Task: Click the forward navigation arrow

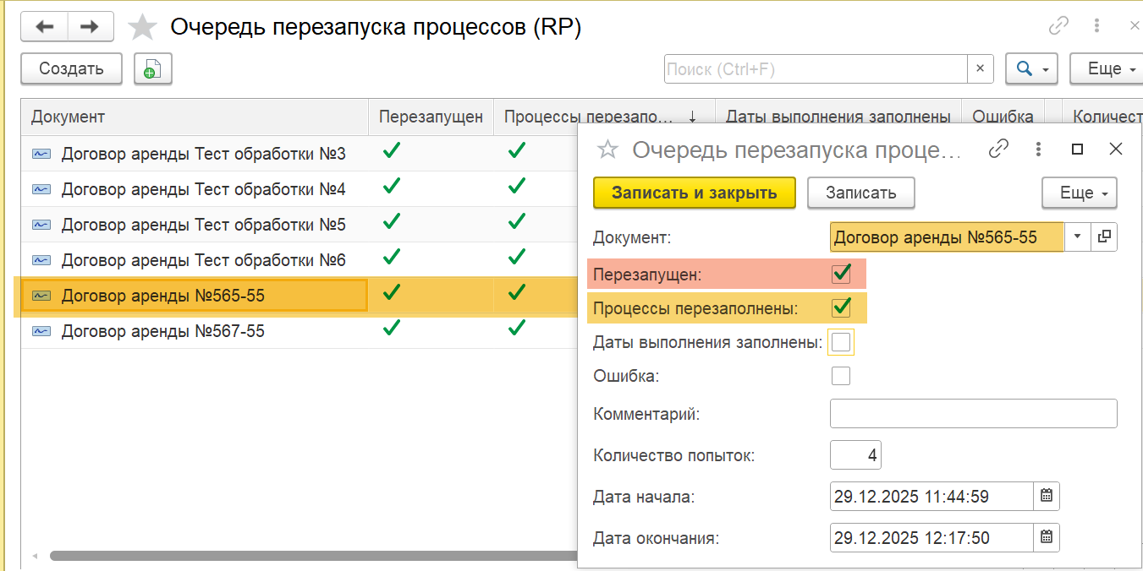Action: coord(90,27)
